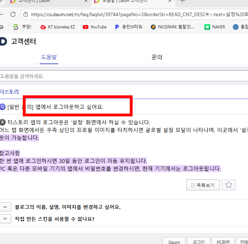Open '블로그의 이름, 설명, 이미지를 변경하고 싶어요.'
248x244 pixels.
(68, 207)
